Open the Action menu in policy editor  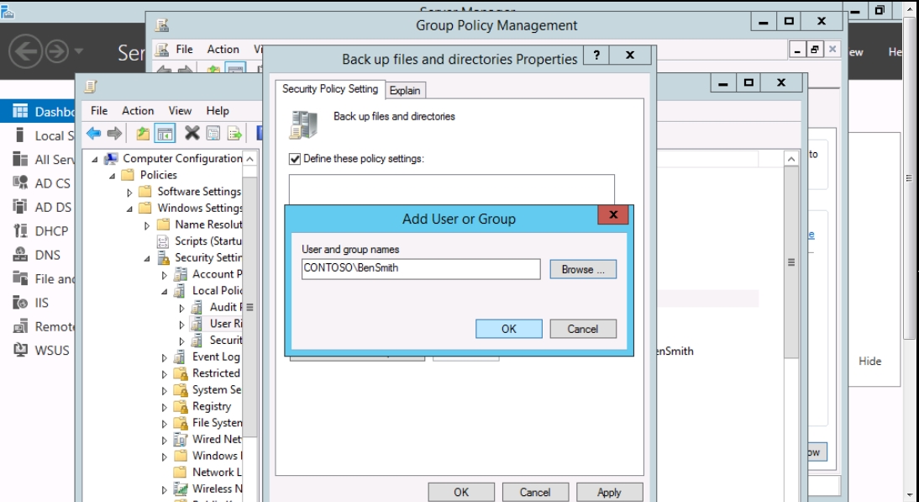[x=138, y=110]
